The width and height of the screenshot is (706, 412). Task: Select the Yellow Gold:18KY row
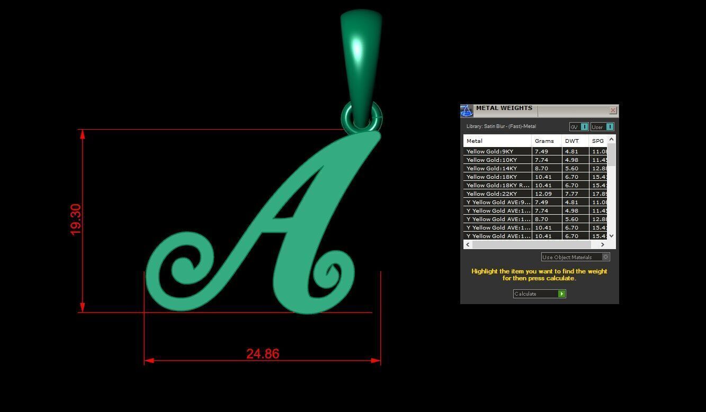tap(535, 177)
